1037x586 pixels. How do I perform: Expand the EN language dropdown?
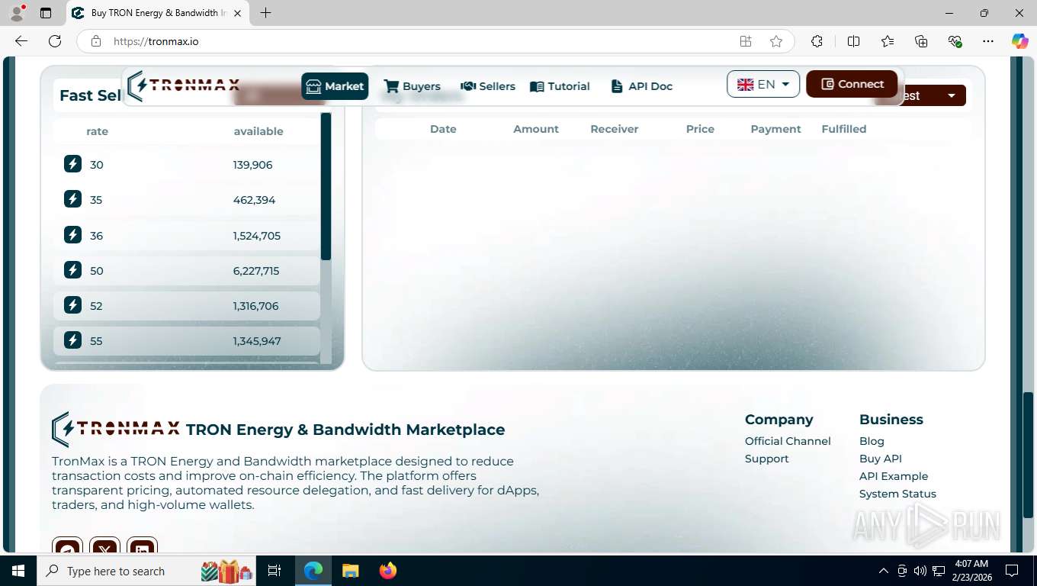click(763, 84)
